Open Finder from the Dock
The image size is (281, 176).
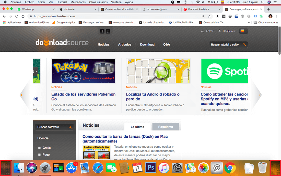19,168
